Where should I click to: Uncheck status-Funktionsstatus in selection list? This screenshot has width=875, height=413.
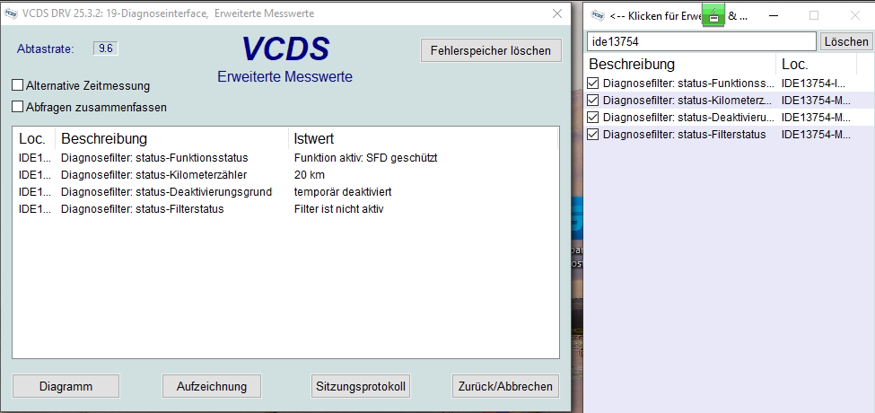(x=593, y=83)
